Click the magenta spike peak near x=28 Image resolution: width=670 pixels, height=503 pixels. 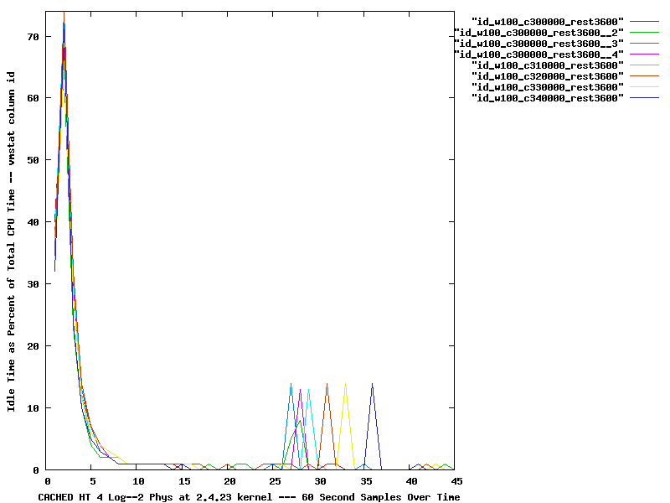click(x=301, y=390)
